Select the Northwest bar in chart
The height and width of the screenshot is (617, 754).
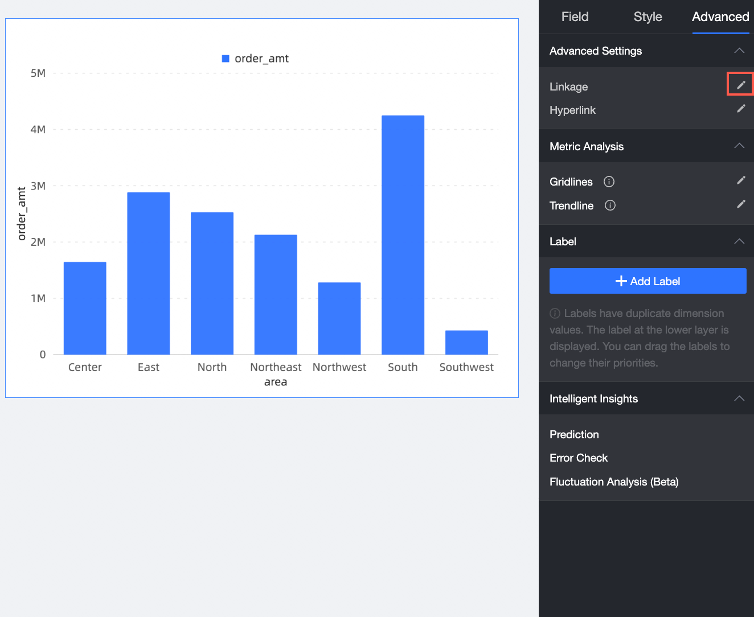339,318
